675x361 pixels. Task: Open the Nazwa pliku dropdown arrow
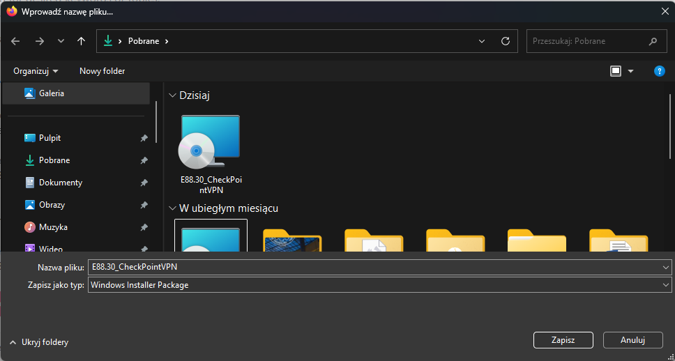[x=667, y=267]
